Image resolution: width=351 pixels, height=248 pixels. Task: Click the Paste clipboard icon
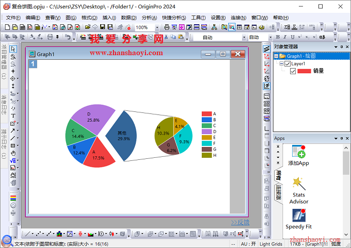(x=181, y=37)
